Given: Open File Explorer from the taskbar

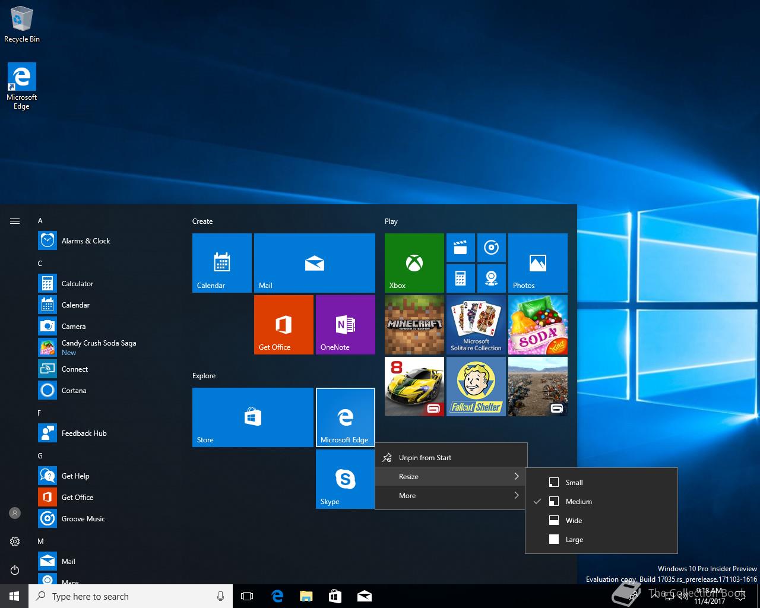Looking at the screenshot, I should point(306,596).
